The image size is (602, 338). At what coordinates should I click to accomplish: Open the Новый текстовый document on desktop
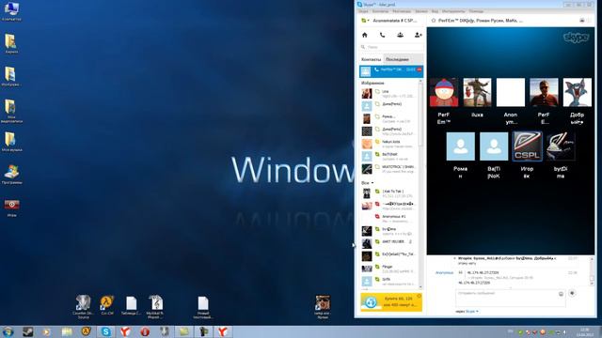point(203,307)
